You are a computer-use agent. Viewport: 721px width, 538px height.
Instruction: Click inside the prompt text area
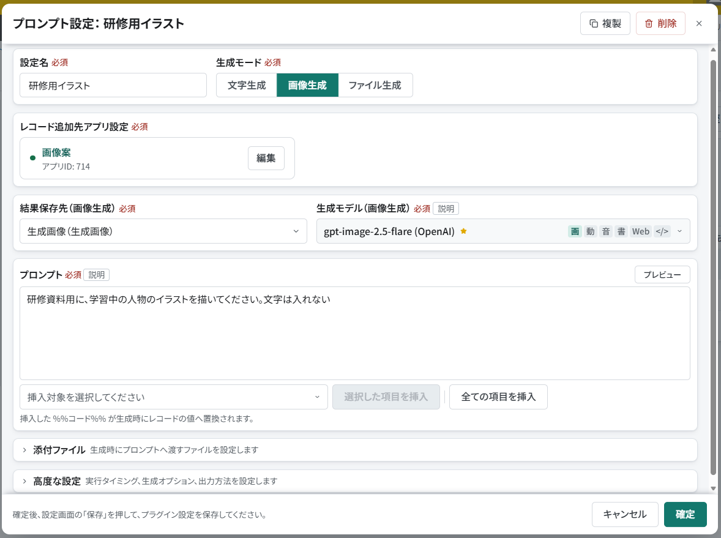(354, 334)
